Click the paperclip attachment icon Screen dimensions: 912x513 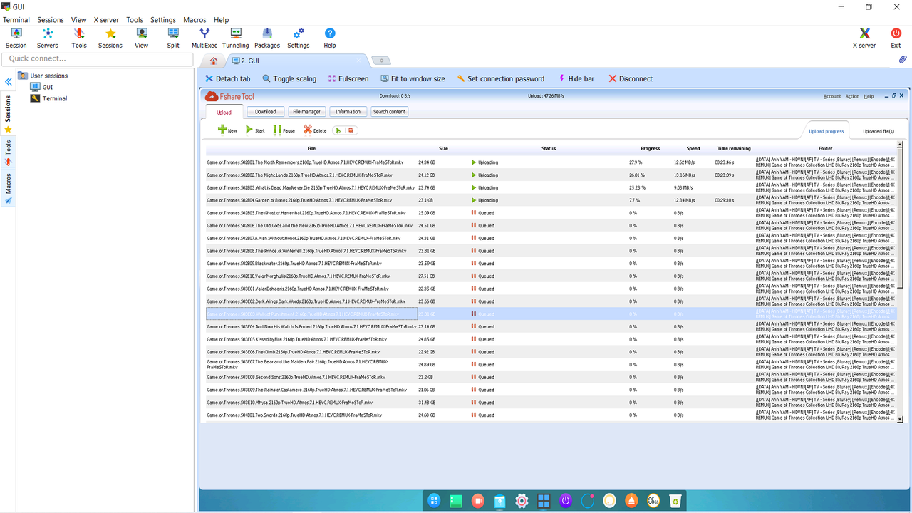tap(903, 60)
